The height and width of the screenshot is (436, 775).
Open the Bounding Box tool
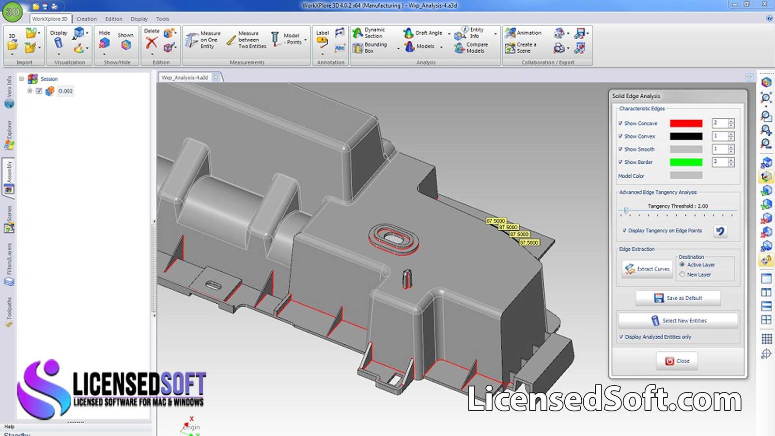370,47
